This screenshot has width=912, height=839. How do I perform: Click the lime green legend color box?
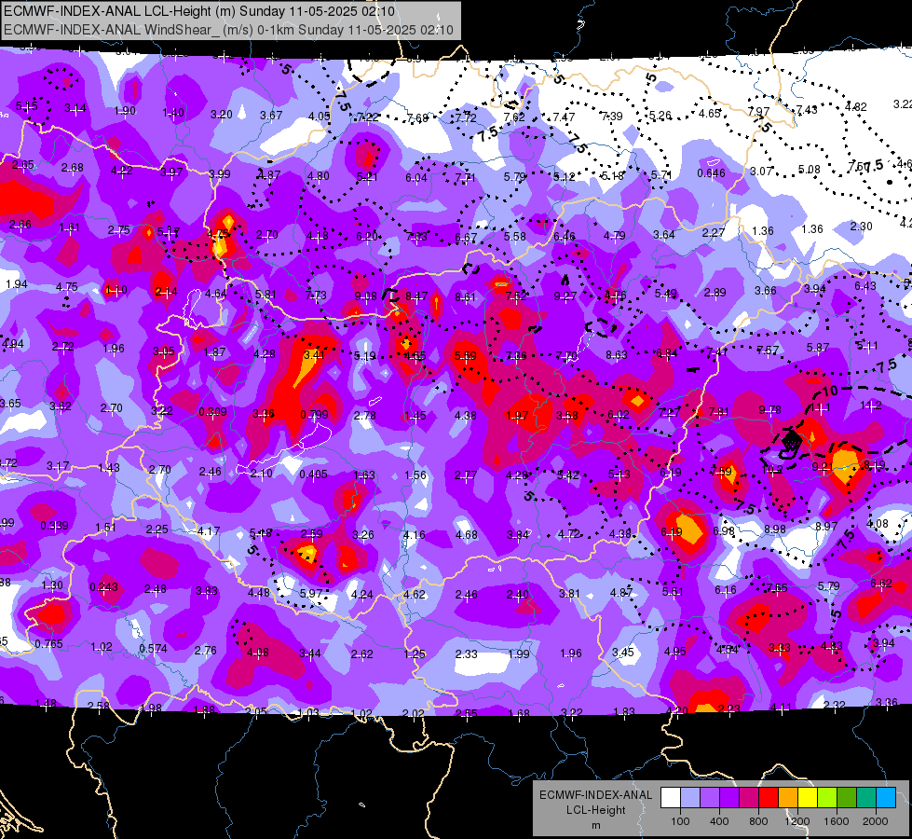coord(827,798)
